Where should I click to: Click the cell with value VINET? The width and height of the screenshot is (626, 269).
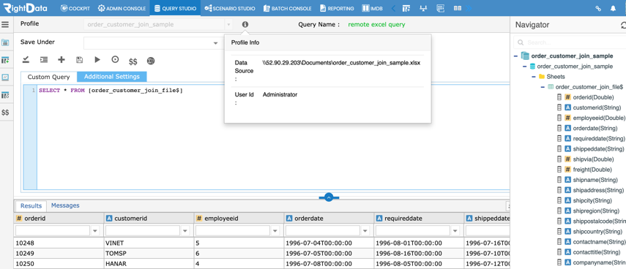tap(149, 243)
